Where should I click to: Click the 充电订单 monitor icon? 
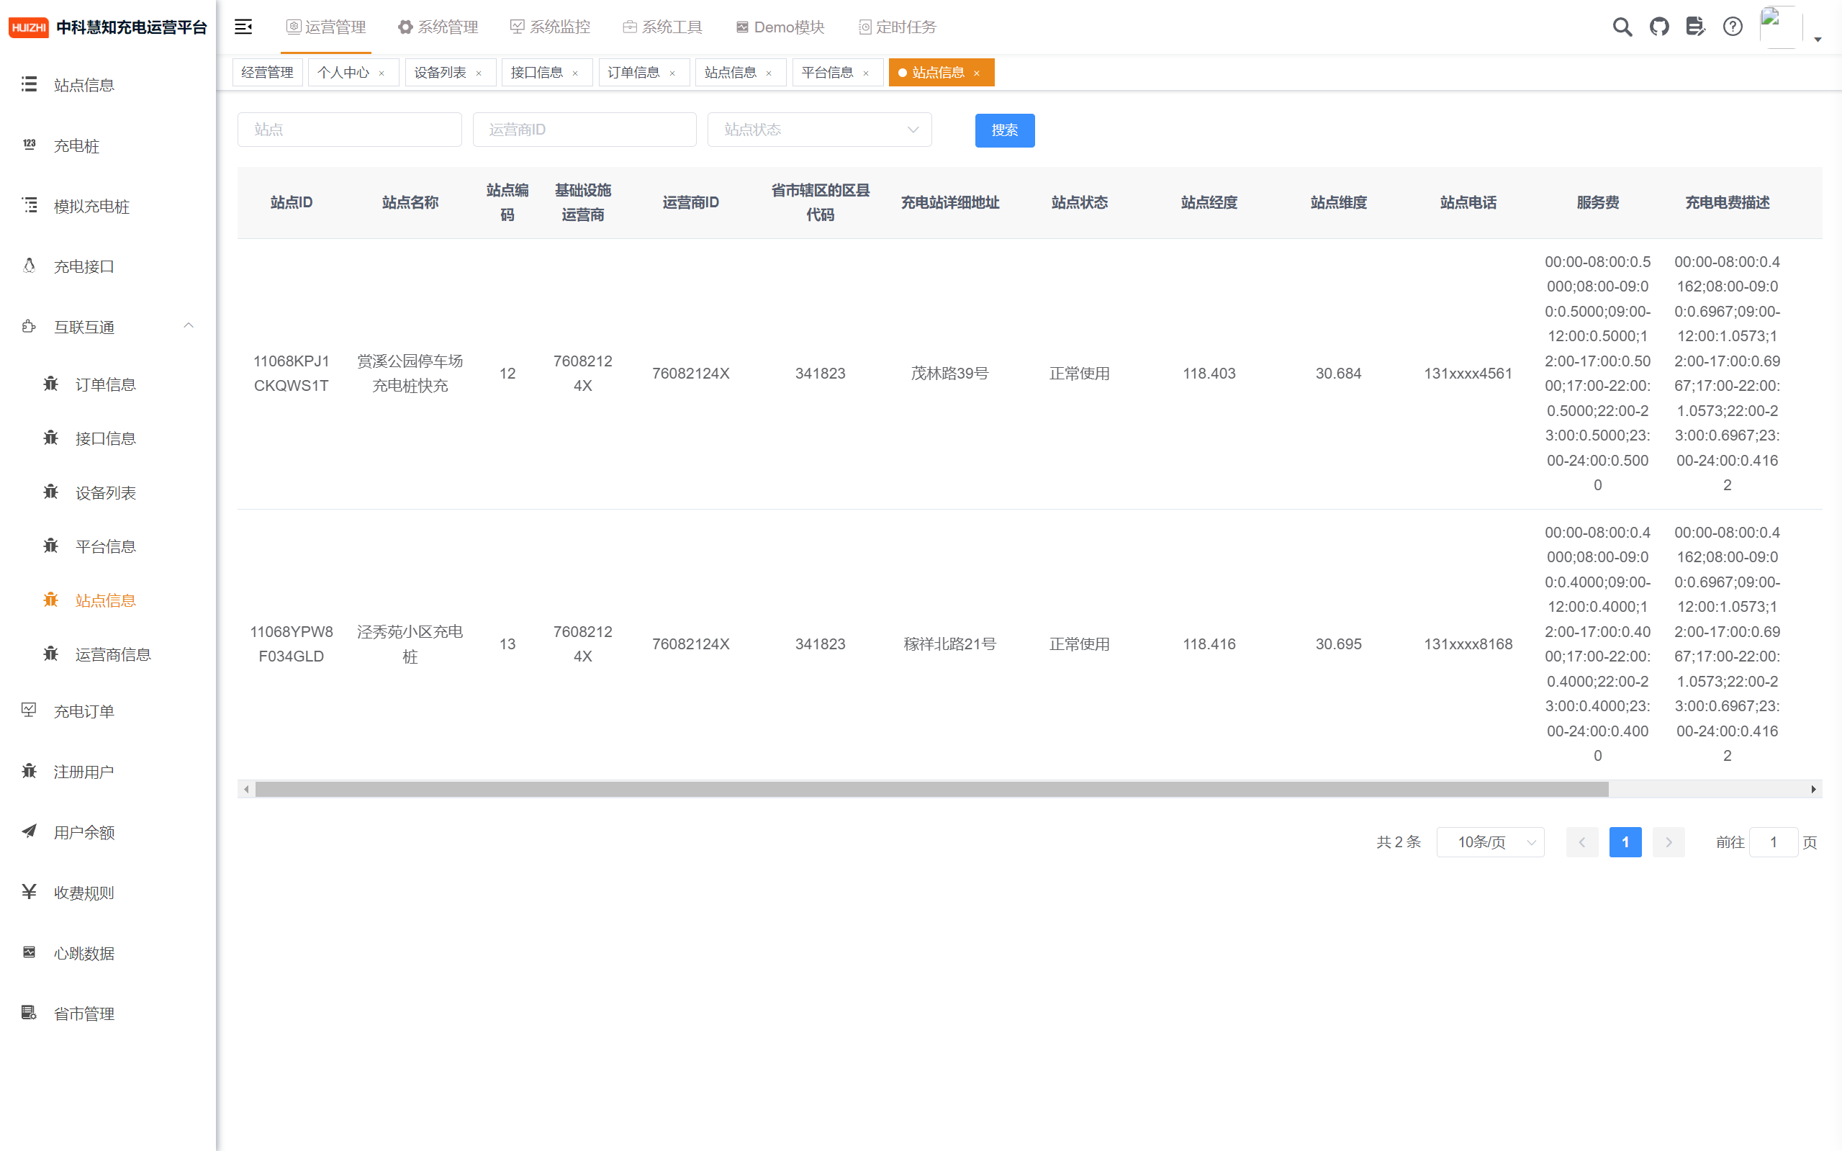pos(29,710)
